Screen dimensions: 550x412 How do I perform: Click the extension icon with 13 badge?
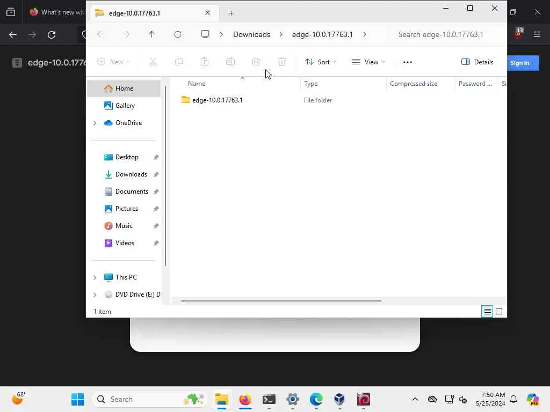tap(518, 34)
